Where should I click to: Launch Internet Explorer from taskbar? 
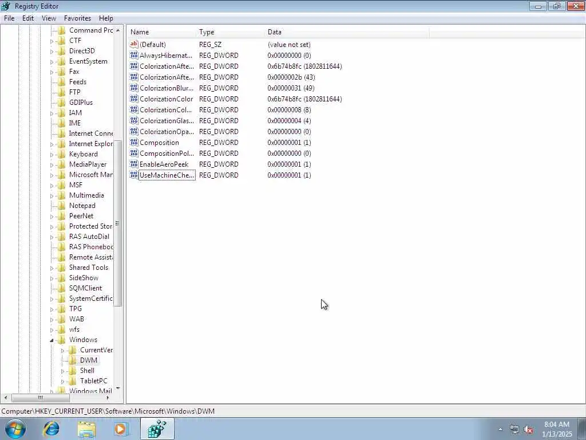coord(52,429)
